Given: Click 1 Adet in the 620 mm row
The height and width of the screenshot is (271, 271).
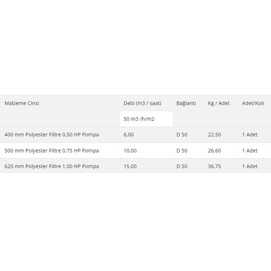Looking at the screenshot, I should pos(250,166).
